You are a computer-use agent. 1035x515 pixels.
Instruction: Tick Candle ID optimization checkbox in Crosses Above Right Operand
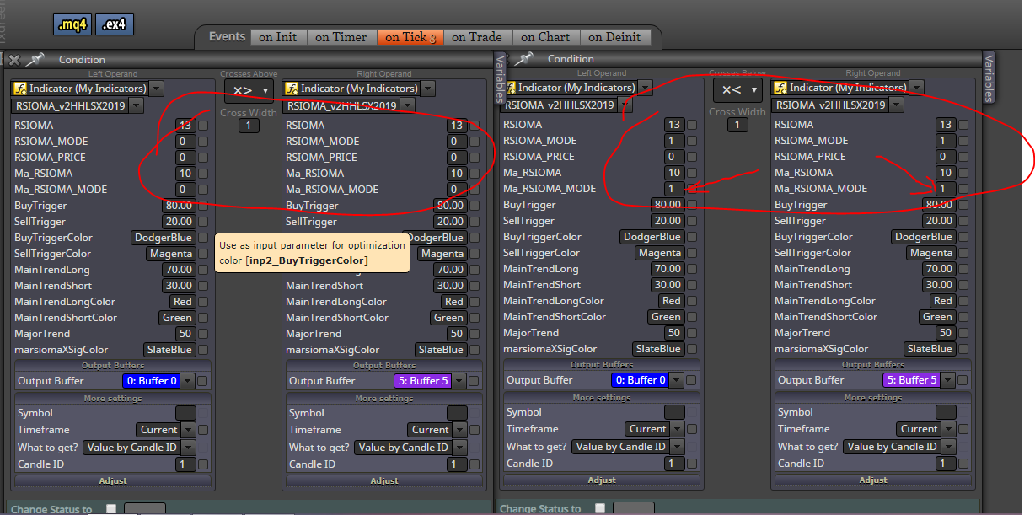(x=475, y=464)
